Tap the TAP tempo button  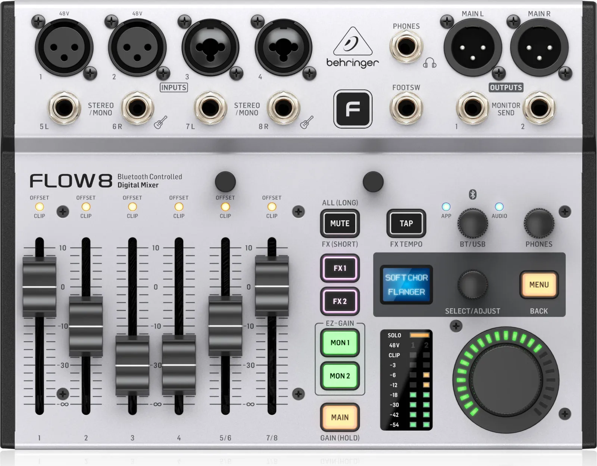point(406,223)
